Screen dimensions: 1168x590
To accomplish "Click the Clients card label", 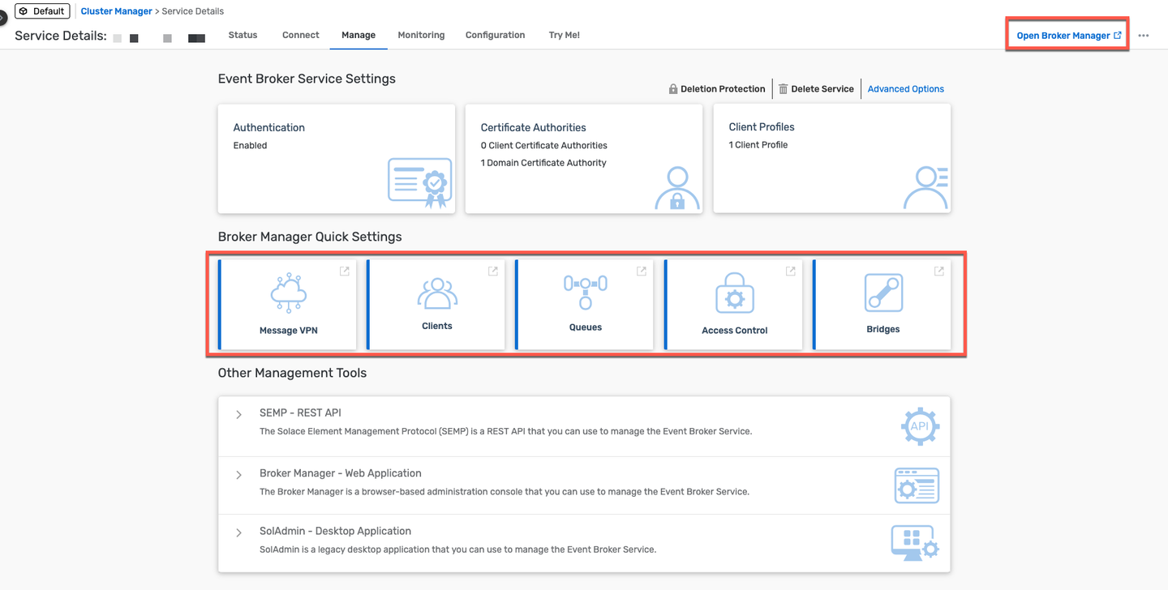I will [437, 326].
